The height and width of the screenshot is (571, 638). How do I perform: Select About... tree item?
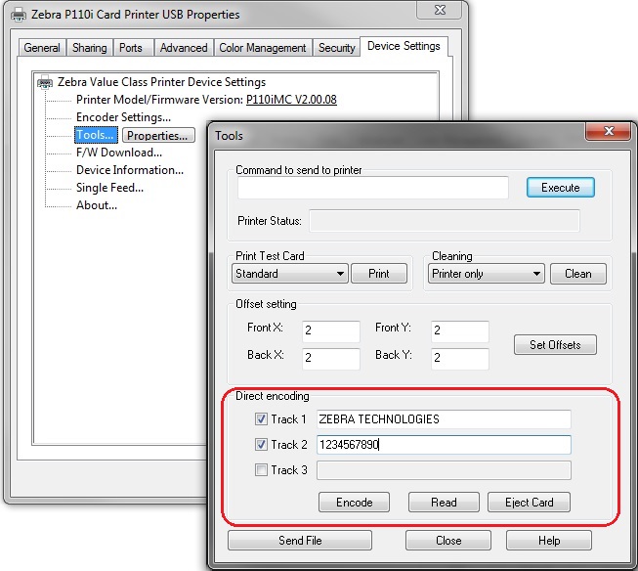97,205
